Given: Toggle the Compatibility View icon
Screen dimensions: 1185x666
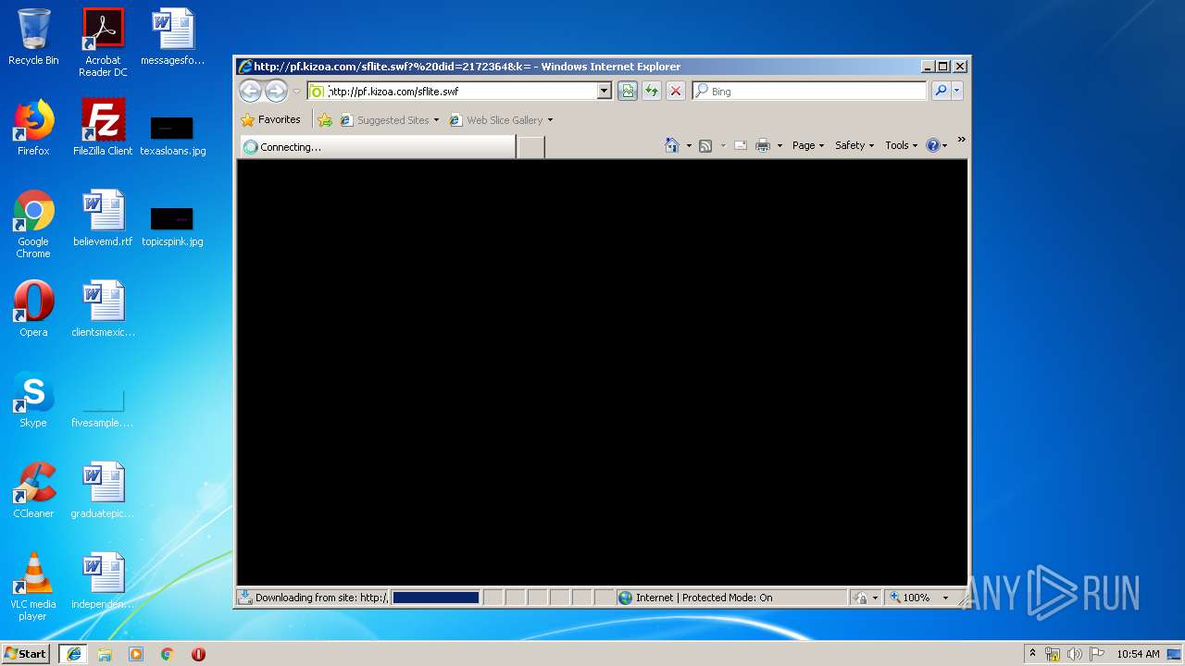Looking at the screenshot, I should [x=628, y=91].
